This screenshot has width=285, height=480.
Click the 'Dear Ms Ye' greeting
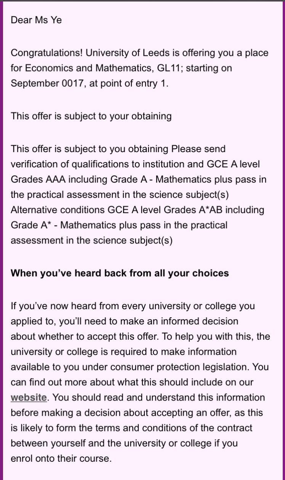36,20
